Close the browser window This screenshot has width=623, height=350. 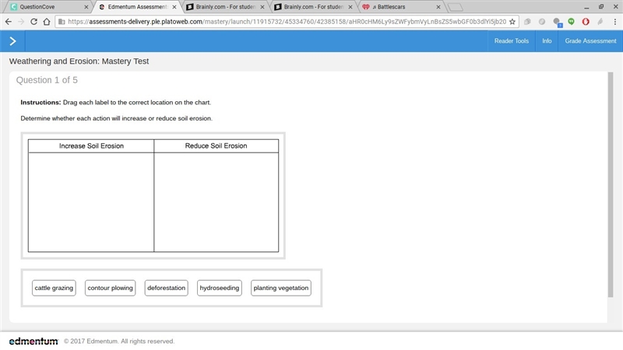[615, 7]
